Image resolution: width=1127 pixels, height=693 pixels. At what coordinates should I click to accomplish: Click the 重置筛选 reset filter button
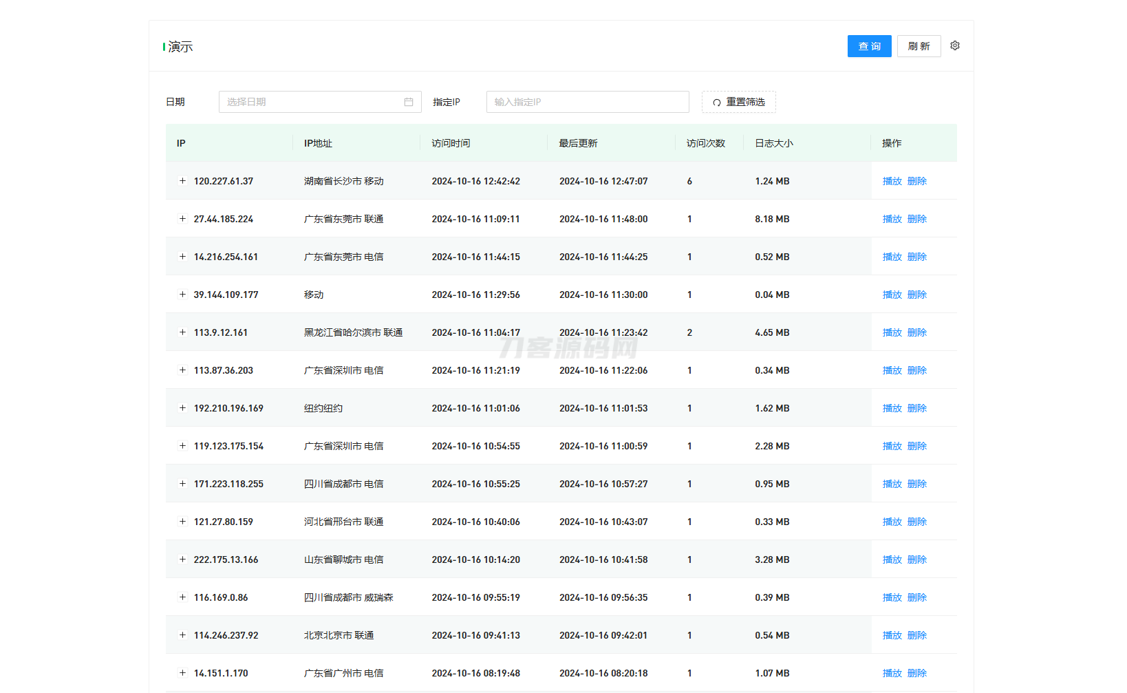(x=738, y=102)
